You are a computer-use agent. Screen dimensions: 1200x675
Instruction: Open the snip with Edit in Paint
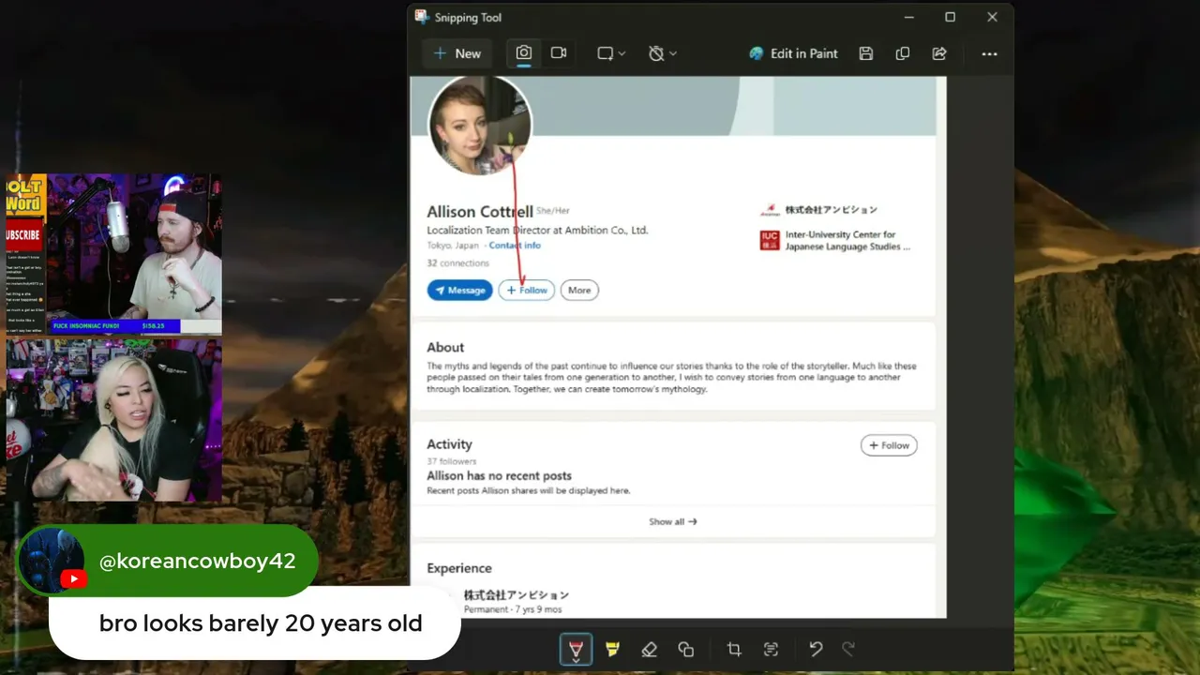click(793, 53)
